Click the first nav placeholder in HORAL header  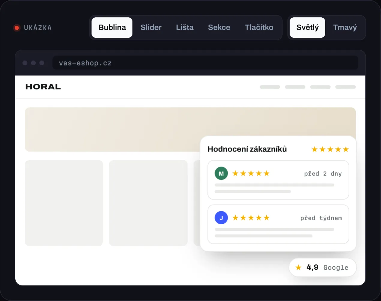[x=270, y=87]
